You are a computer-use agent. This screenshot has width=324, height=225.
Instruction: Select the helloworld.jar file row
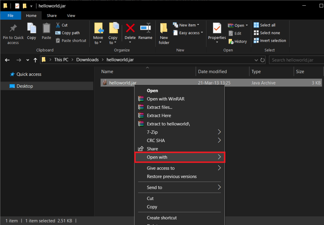pyautogui.click(x=211, y=83)
